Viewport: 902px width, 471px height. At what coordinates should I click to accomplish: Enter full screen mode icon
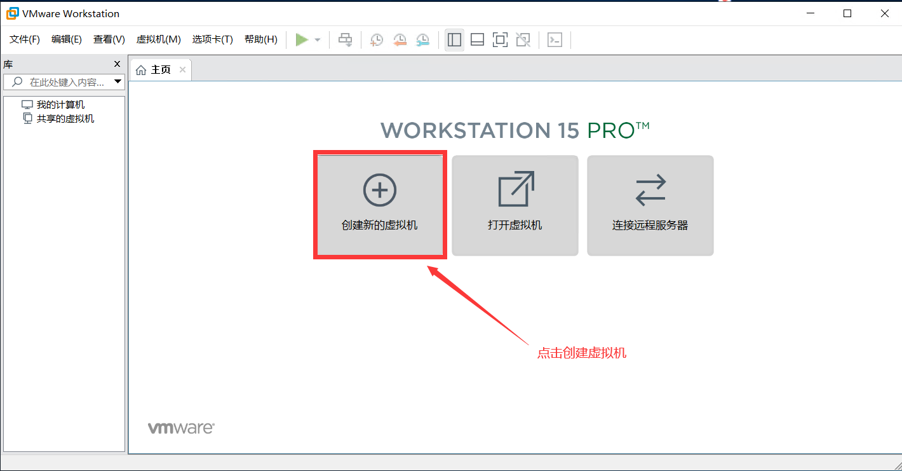500,40
